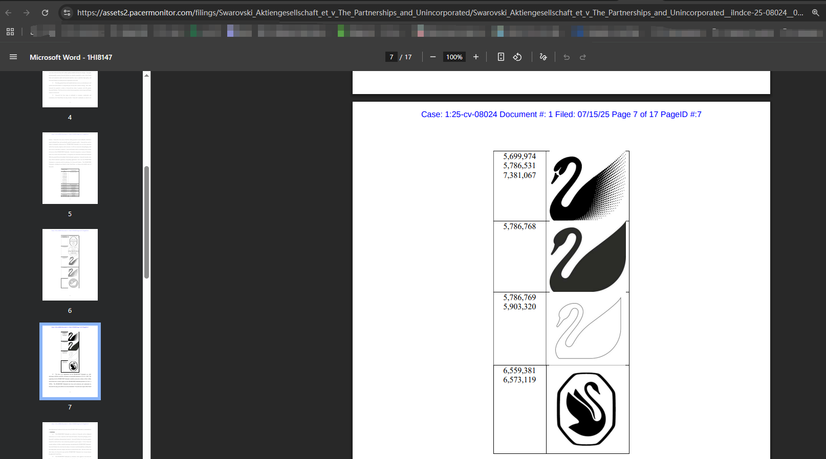Reload the page in browser
Image resolution: width=826 pixels, height=459 pixels.
pyautogui.click(x=45, y=13)
